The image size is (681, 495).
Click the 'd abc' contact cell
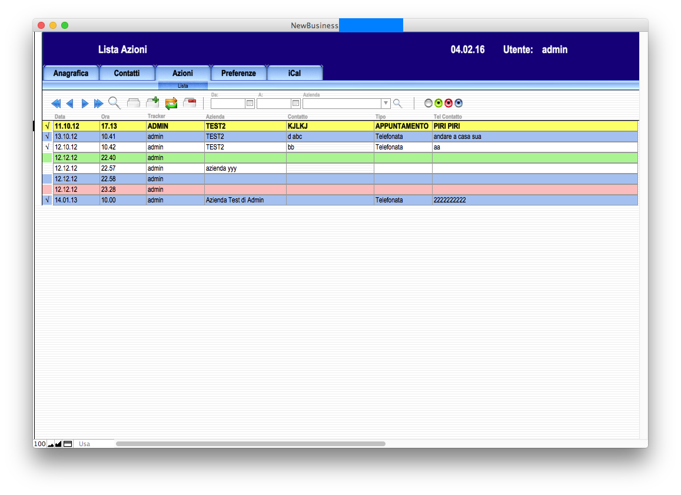coord(330,137)
